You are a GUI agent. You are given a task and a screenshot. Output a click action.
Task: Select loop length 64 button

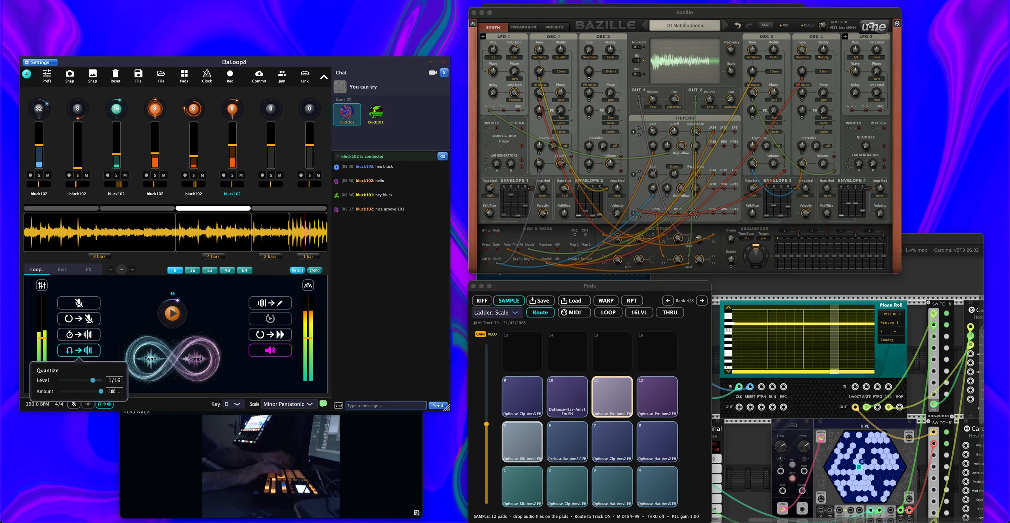point(245,270)
